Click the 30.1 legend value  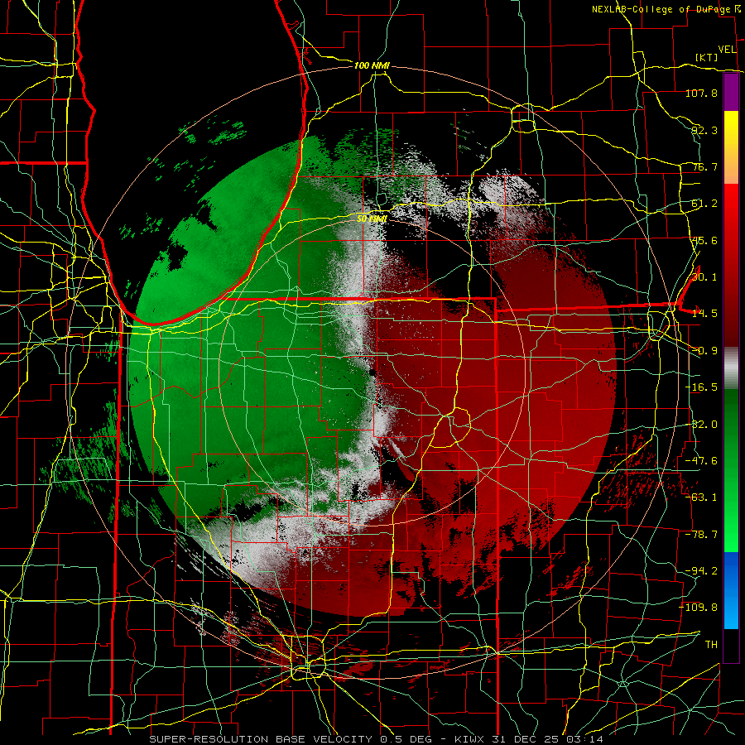pos(704,277)
